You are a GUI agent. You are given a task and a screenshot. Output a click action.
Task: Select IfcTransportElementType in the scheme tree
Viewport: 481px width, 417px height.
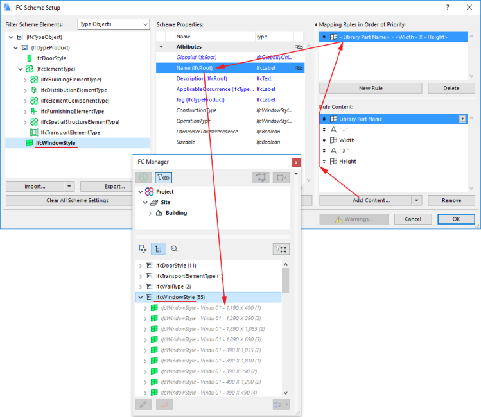[70, 132]
